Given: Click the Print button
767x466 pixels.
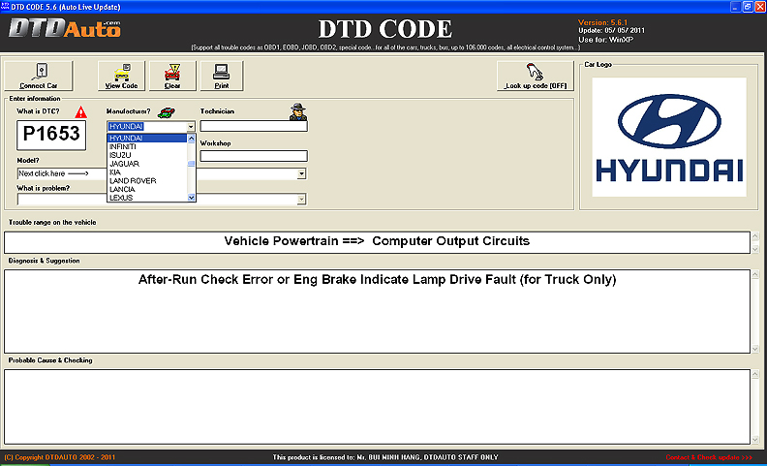Looking at the screenshot, I should pyautogui.click(x=222, y=76).
